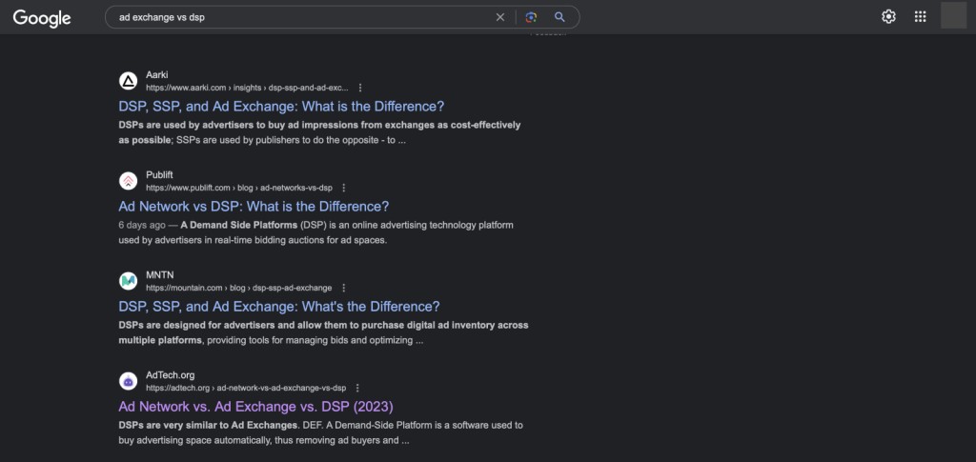This screenshot has height=462, width=976.
Task: Open Google settings gear
Action: coord(889,17)
